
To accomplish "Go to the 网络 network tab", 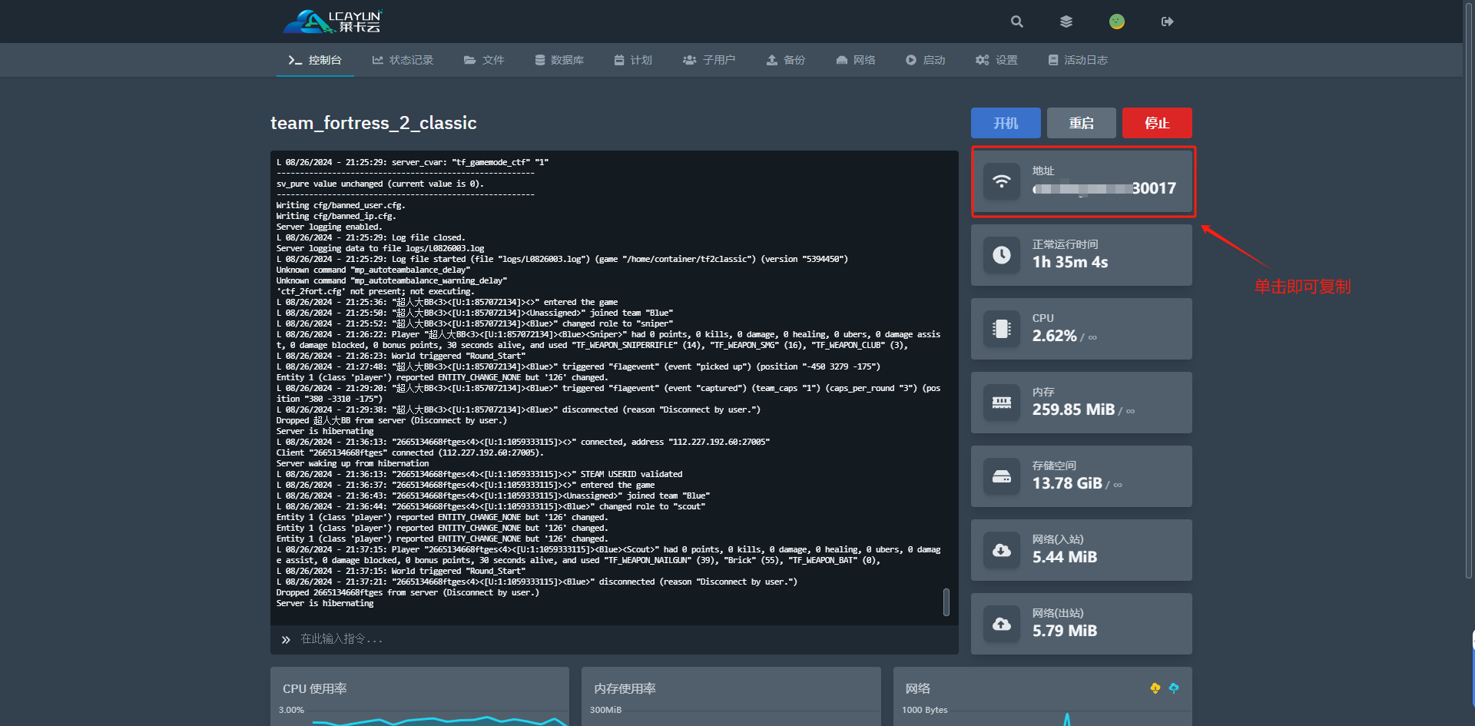I will coord(856,60).
